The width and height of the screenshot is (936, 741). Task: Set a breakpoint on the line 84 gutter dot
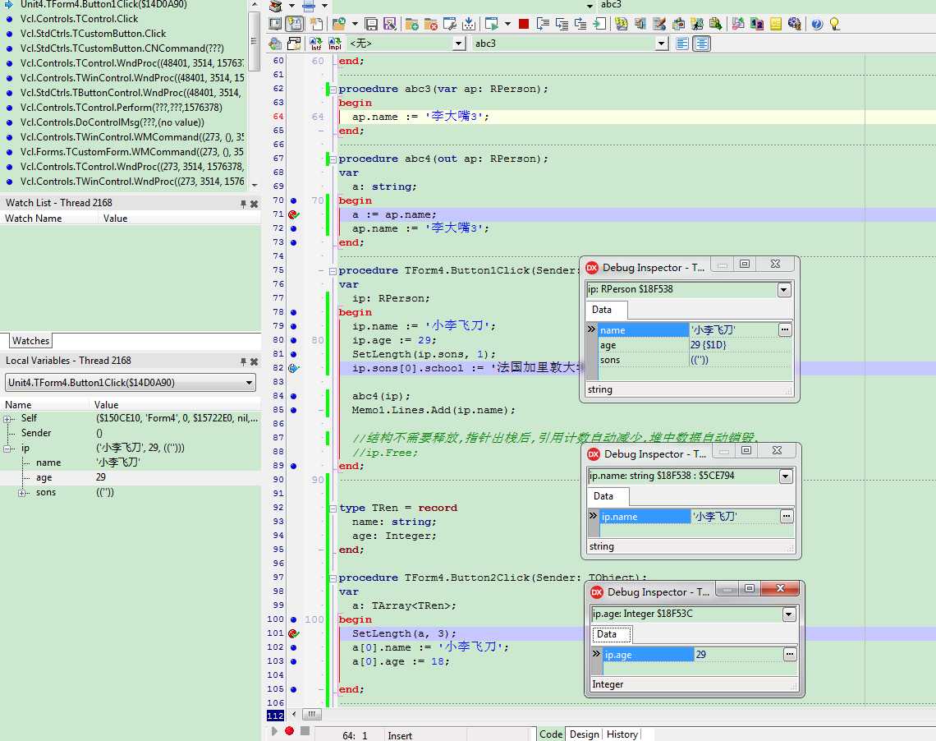[x=293, y=396]
